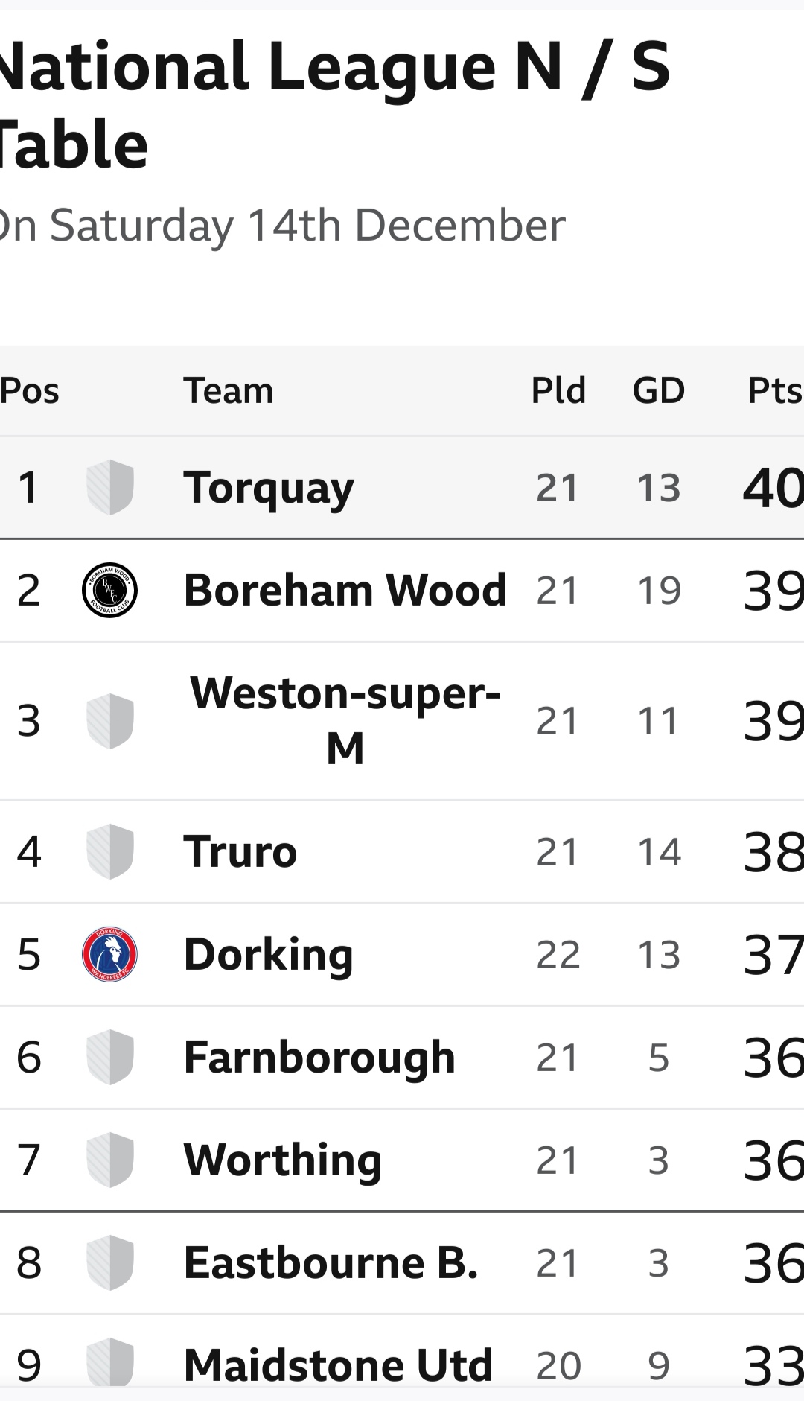Click Truro's placeholder shield badge
Viewport: 804px width, 1401px height.
110,851
